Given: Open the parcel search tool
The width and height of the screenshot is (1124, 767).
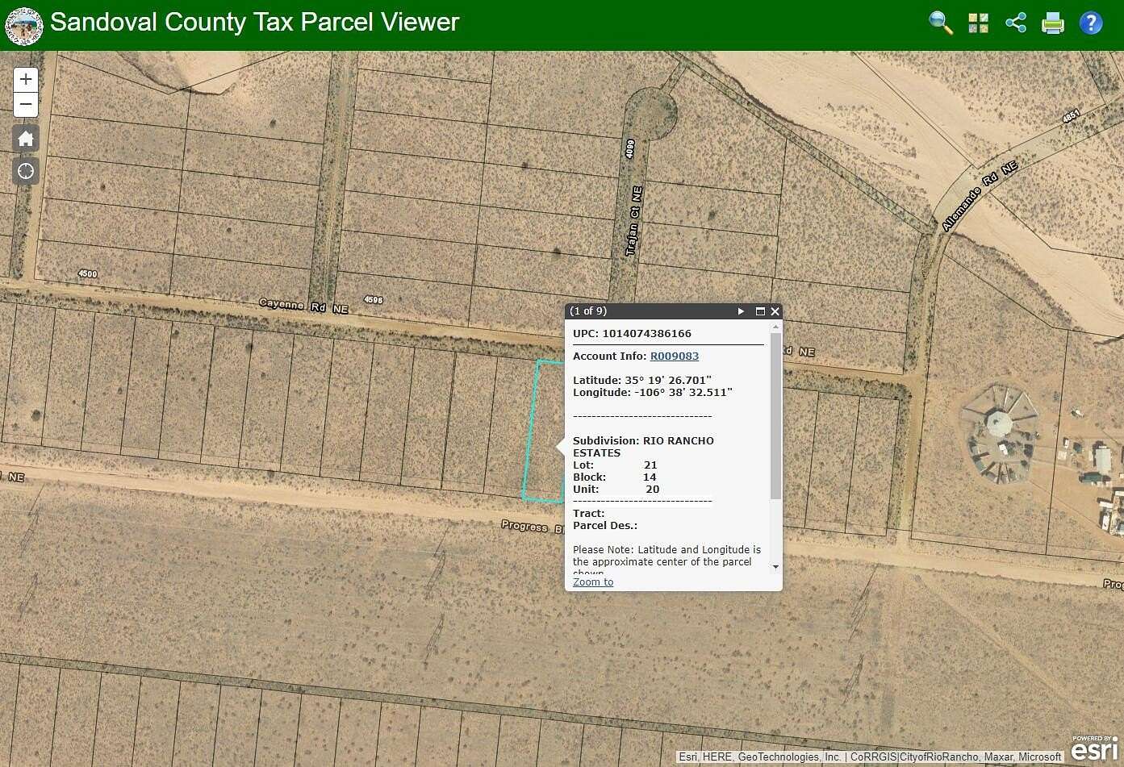Looking at the screenshot, I should 939,23.
